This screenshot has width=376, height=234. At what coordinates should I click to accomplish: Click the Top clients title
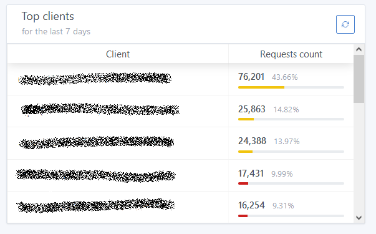[48, 17]
